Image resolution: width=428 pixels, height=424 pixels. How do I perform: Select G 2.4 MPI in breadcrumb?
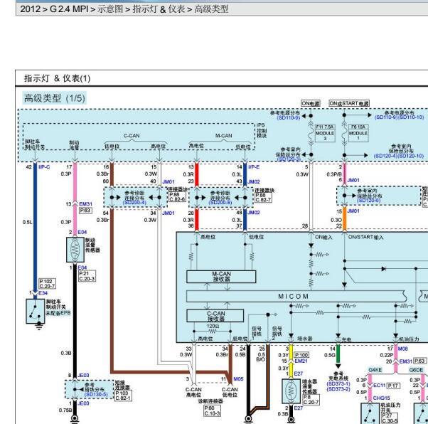(x=69, y=9)
